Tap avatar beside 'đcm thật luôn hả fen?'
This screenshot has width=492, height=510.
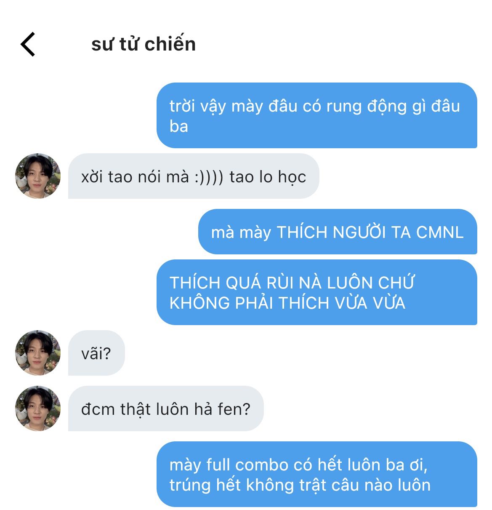pyautogui.click(x=38, y=409)
